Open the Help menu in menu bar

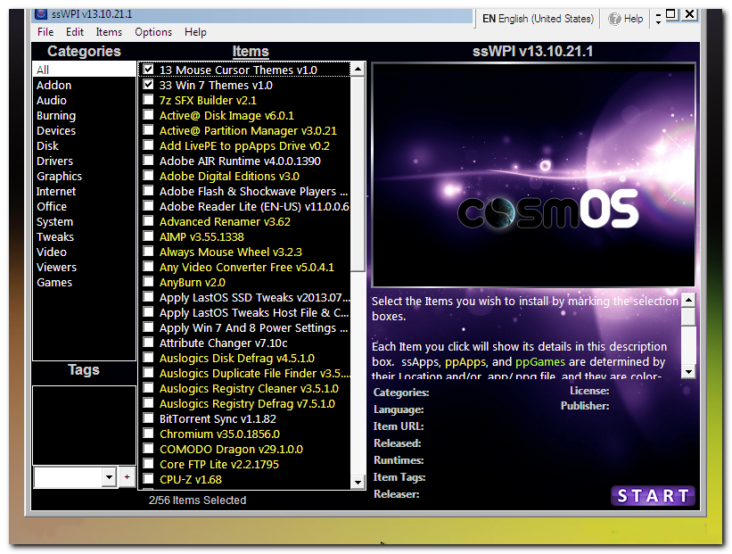click(195, 32)
